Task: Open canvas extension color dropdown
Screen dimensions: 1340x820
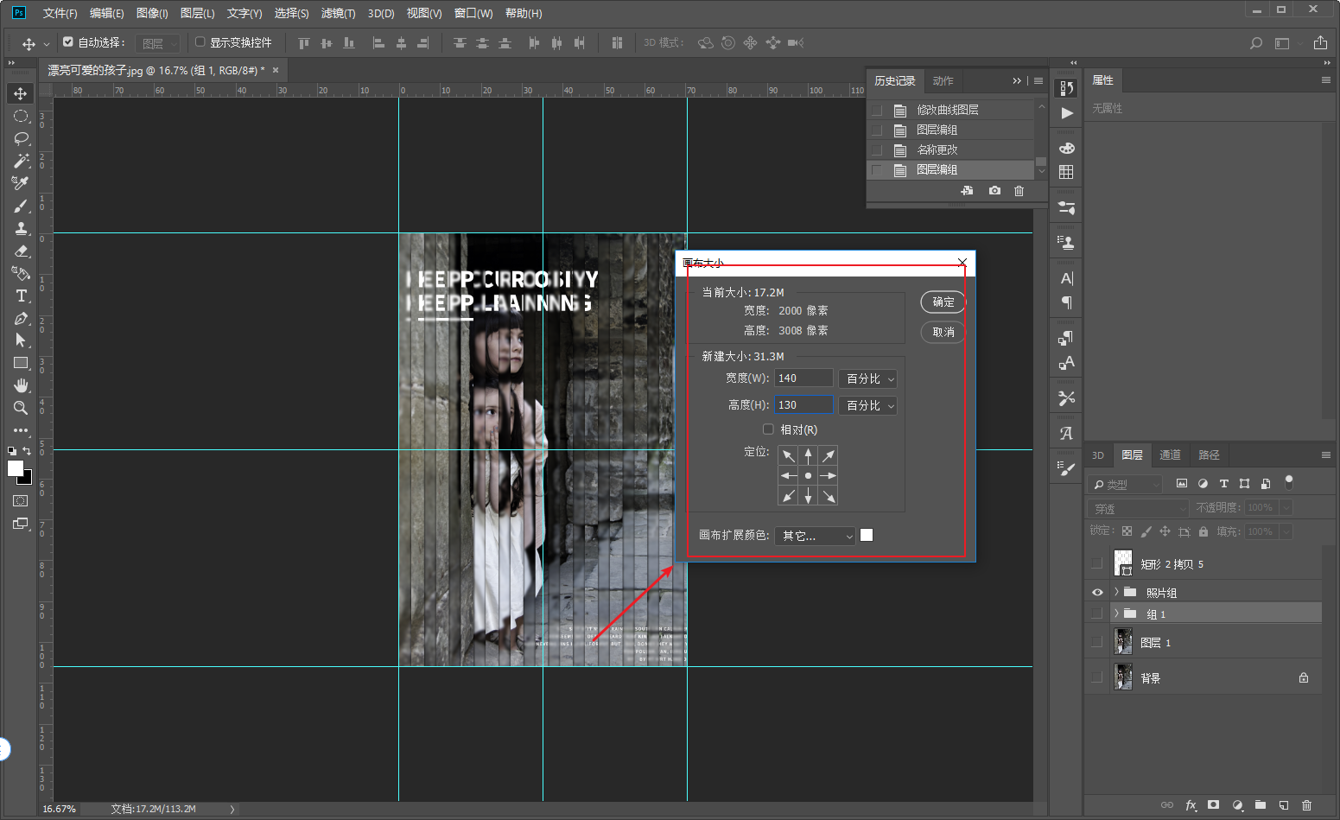Action: click(815, 536)
